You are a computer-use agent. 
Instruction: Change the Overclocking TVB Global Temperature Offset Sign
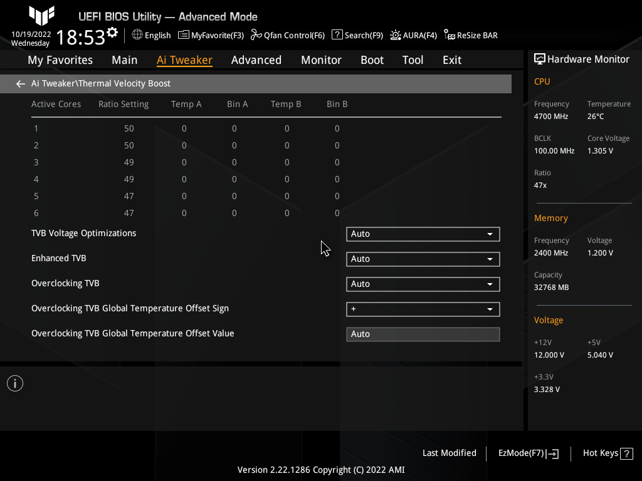click(x=423, y=309)
